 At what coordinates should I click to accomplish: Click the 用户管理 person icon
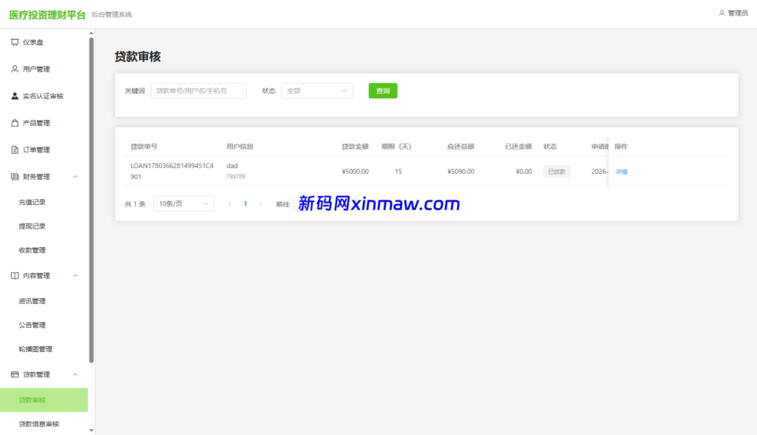pos(15,69)
